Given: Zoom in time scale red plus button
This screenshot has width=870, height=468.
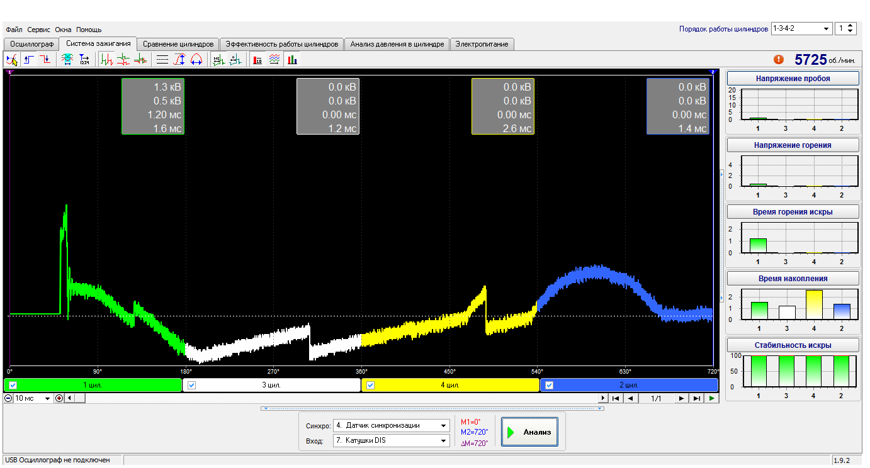Looking at the screenshot, I should pos(59,398).
